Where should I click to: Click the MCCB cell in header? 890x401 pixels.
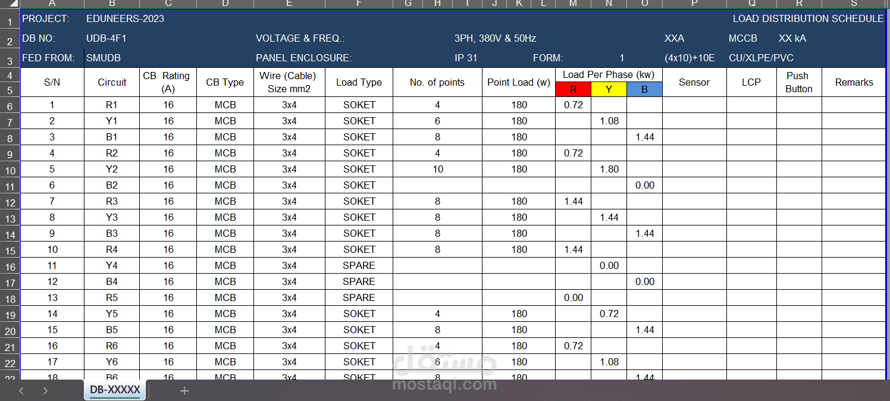tap(743, 38)
